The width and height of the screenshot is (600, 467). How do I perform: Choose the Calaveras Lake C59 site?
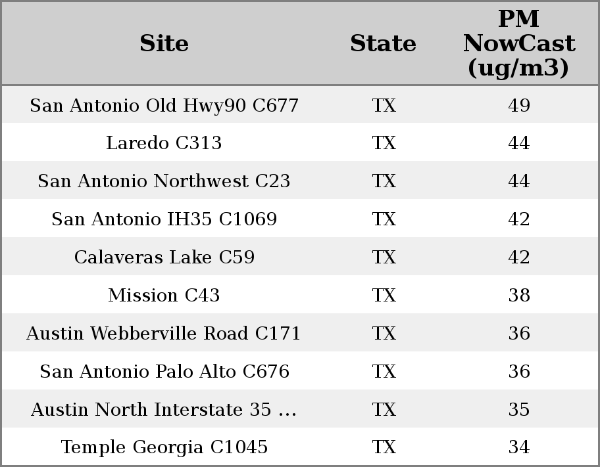164,257
